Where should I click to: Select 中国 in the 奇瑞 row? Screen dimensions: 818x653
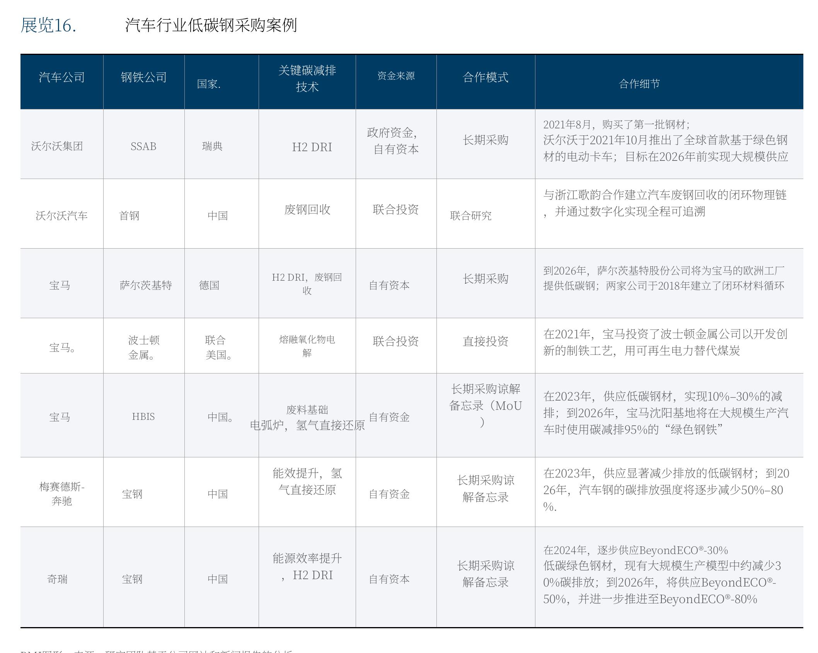click(x=218, y=579)
